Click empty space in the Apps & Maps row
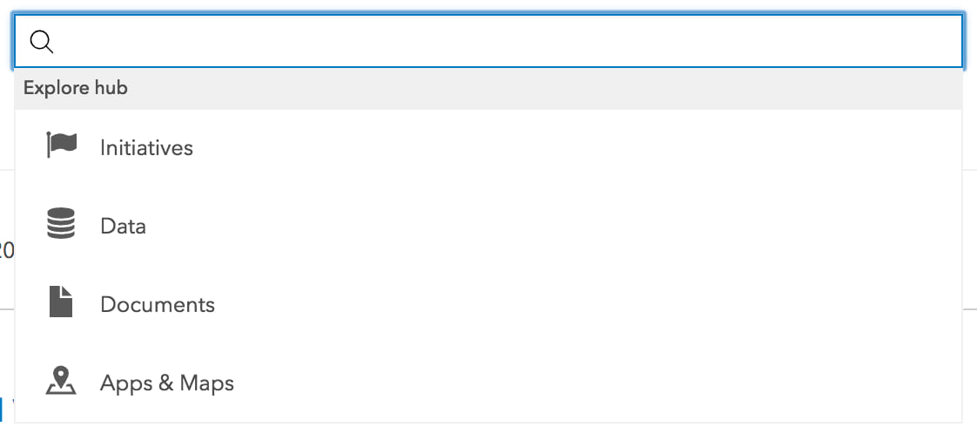This screenshot has width=977, height=434. click(x=561, y=383)
